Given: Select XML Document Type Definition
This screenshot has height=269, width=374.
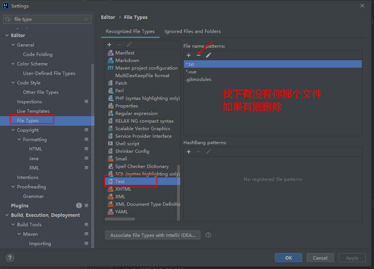Looking at the screenshot, I should (143, 204).
